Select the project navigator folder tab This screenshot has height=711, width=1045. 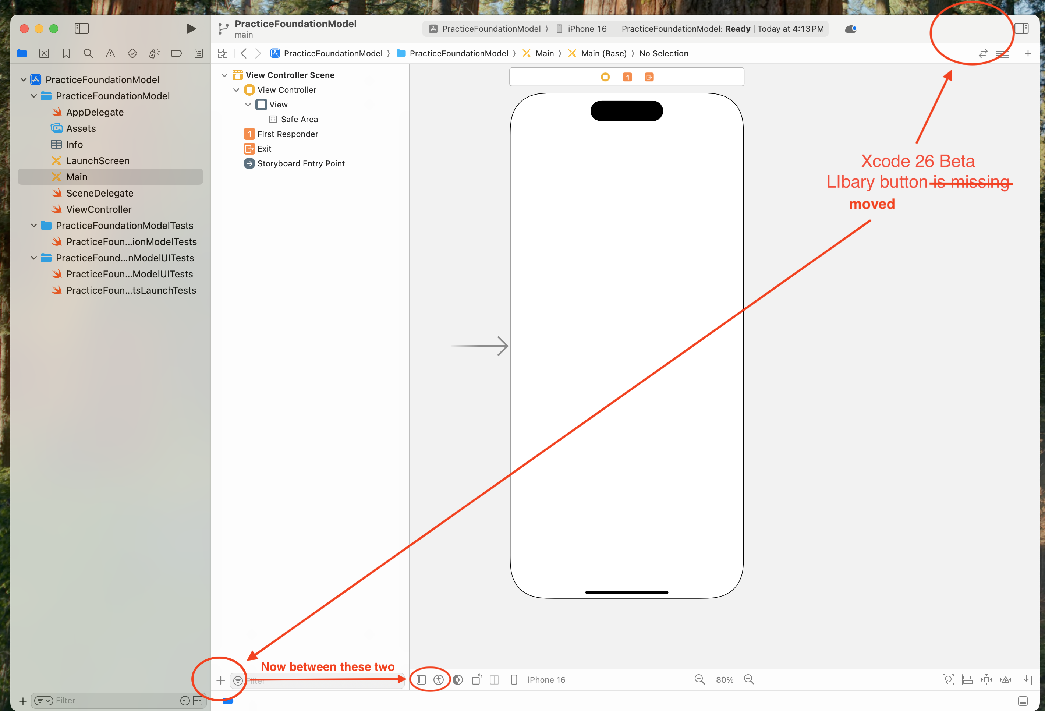[x=22, y=53]
